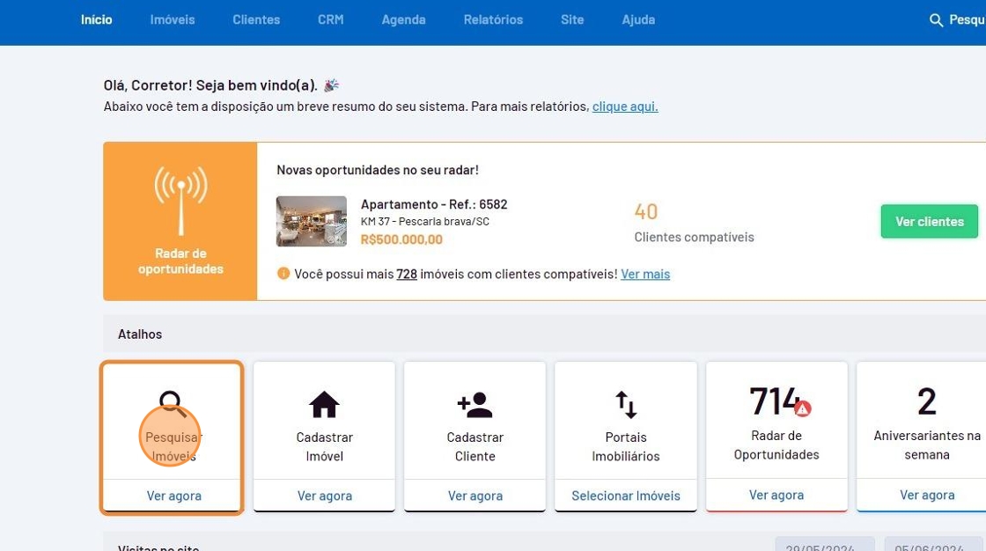This screenshot has width=986, height=551.
Task: Click the orange info icon near 728 imóveis
Action: 283,274
